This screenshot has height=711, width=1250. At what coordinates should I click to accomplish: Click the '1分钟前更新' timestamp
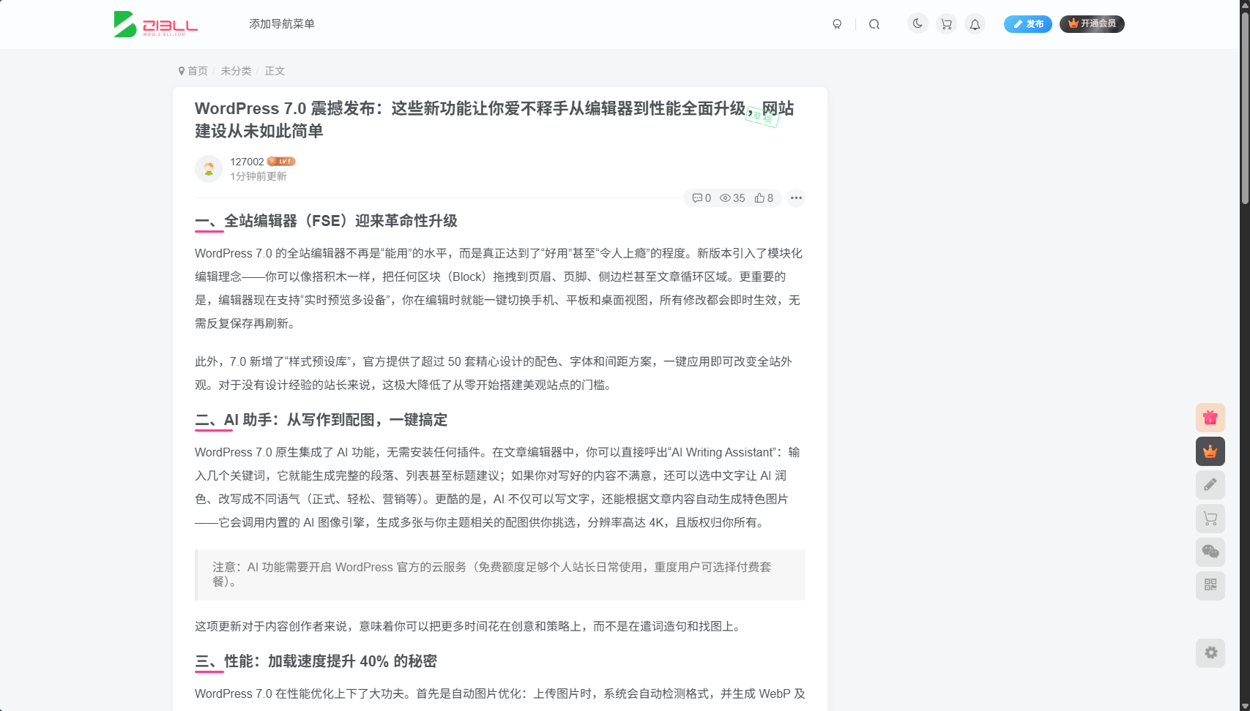point(258,176)
